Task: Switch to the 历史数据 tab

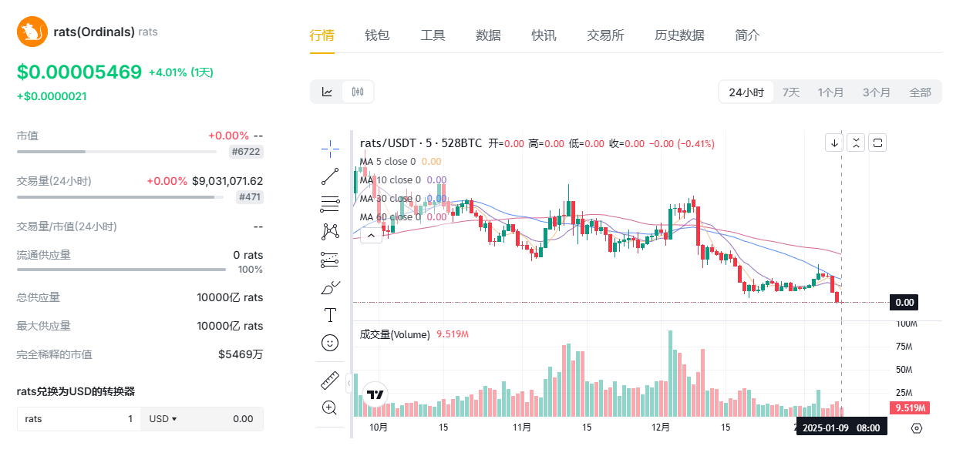Action: point(679,35)
